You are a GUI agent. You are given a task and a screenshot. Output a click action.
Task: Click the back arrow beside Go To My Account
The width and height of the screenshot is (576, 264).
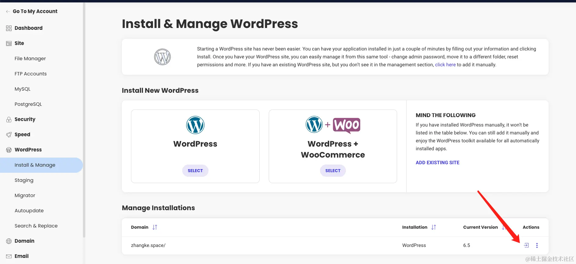click(x=8, y=12)
